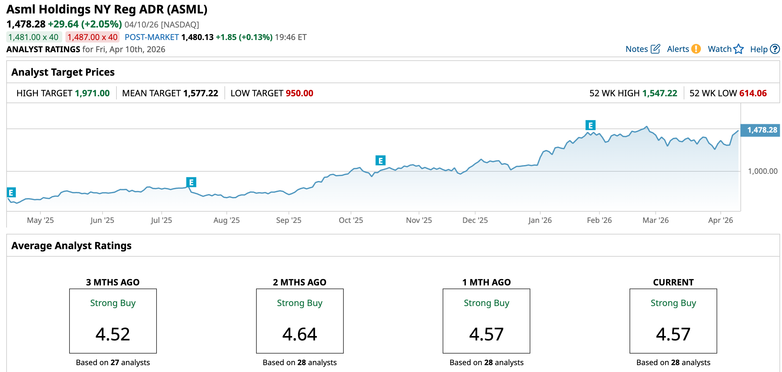Click the orange Alerts exclamation icon
The width and height of the screenshot is (782, 372).
[696, 49]
